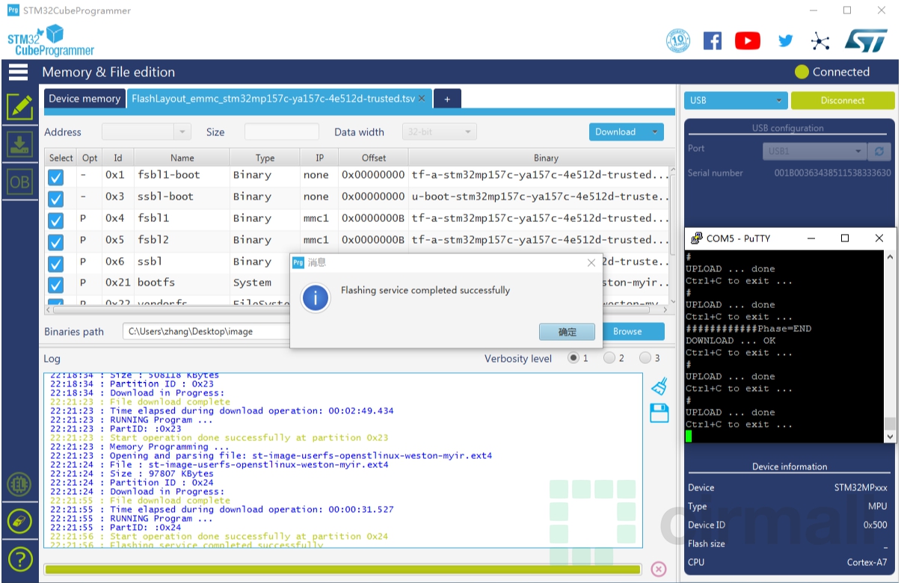The image size is (901, 583).
Task: Expand the Download button arrow
Action: click(x=655, y=132)
